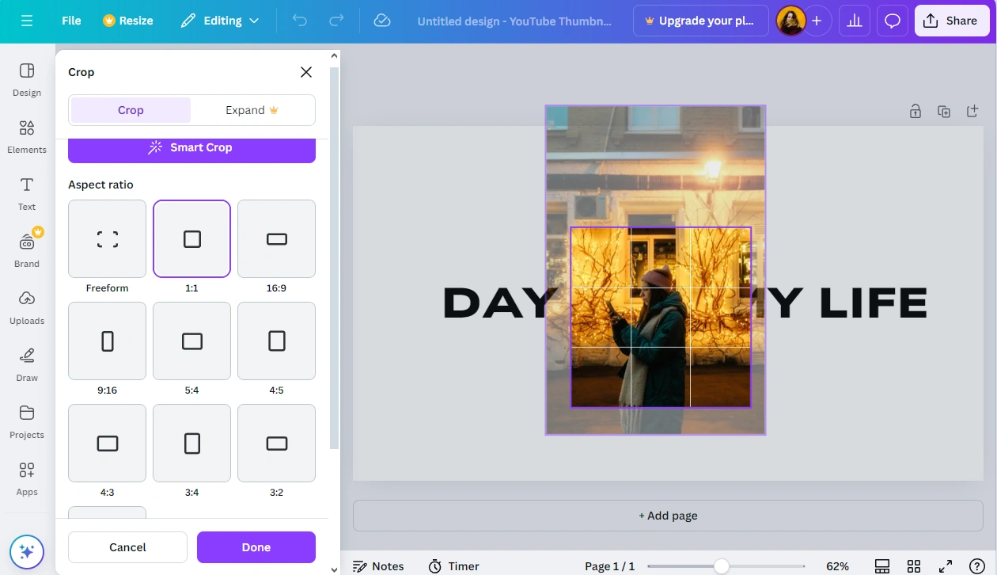Select the 5:4 aspect ratio
The image size is (997, 575).
pos(191,341)
